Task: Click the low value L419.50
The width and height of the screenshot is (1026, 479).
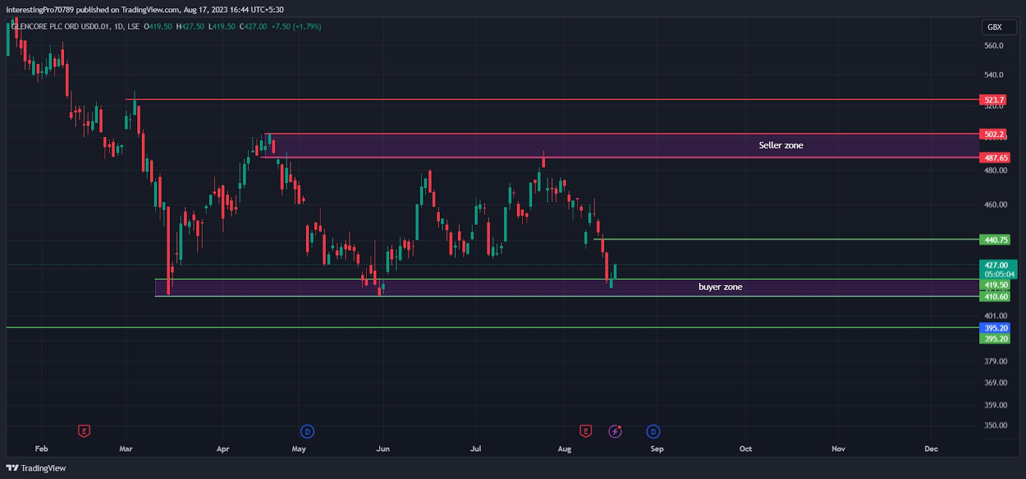Action: (222, 27)
